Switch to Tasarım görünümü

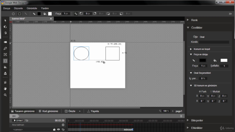[x=23, y=111]
